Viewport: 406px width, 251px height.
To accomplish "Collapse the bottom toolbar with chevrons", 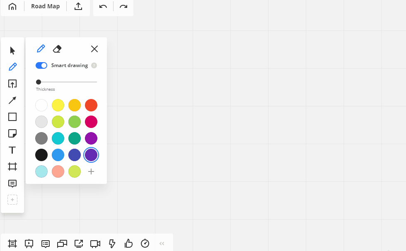I will click(162, 244).
